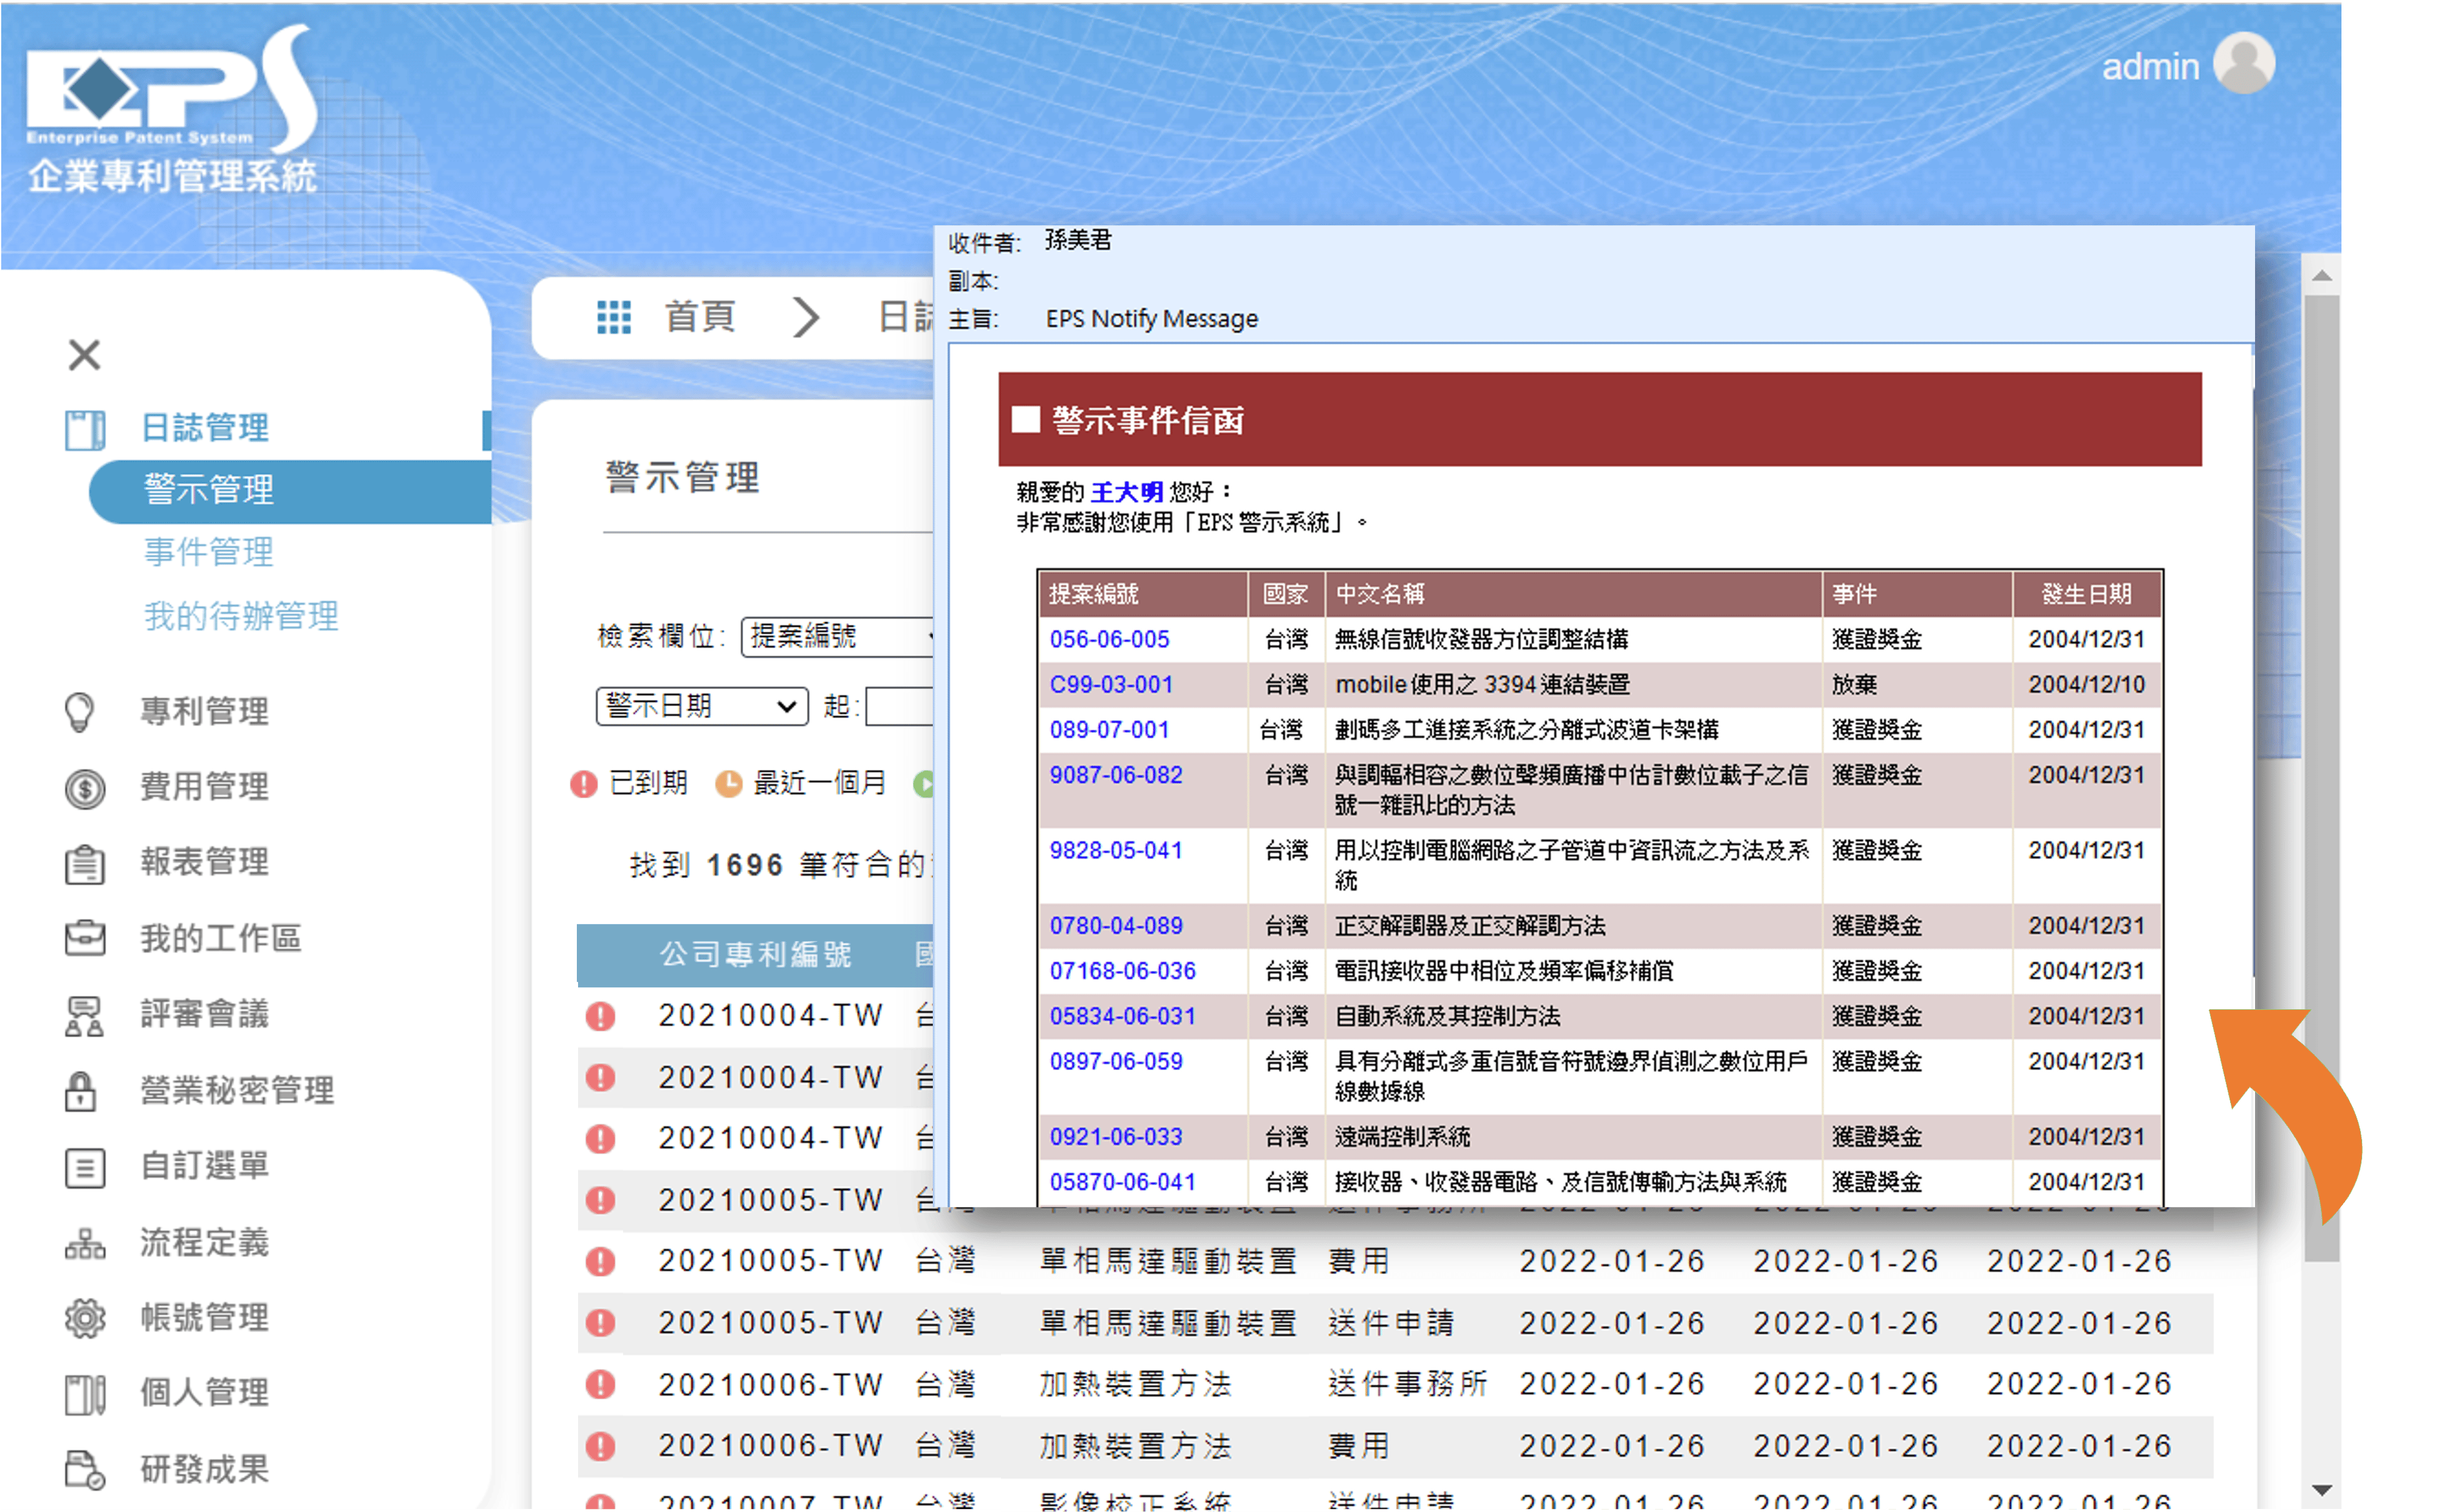Click the 費用管理 dollar coin icon
The height and width of the screenshot is (1512, 2437).
pos(84,788)
